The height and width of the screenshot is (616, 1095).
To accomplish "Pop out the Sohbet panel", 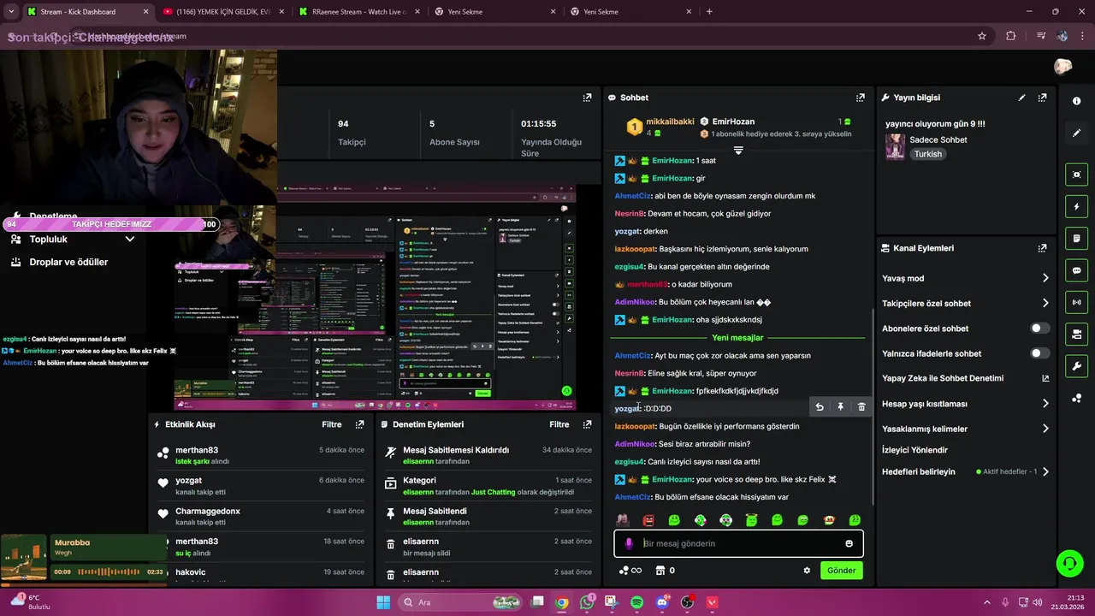I will click(861, 98).
